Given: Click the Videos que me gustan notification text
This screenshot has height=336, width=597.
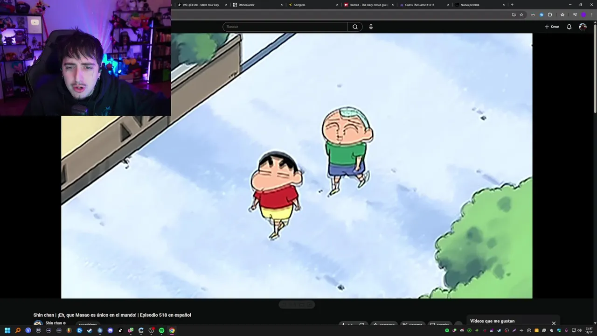Looking at the screenshot, I should (x=492, y=321).
